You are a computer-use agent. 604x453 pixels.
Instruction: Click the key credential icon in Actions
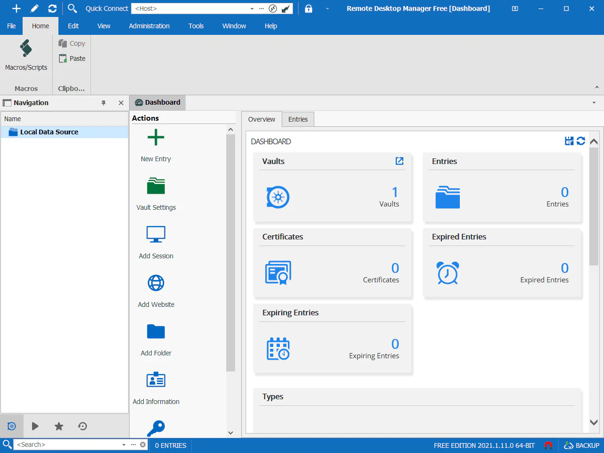tap(156, 428)
